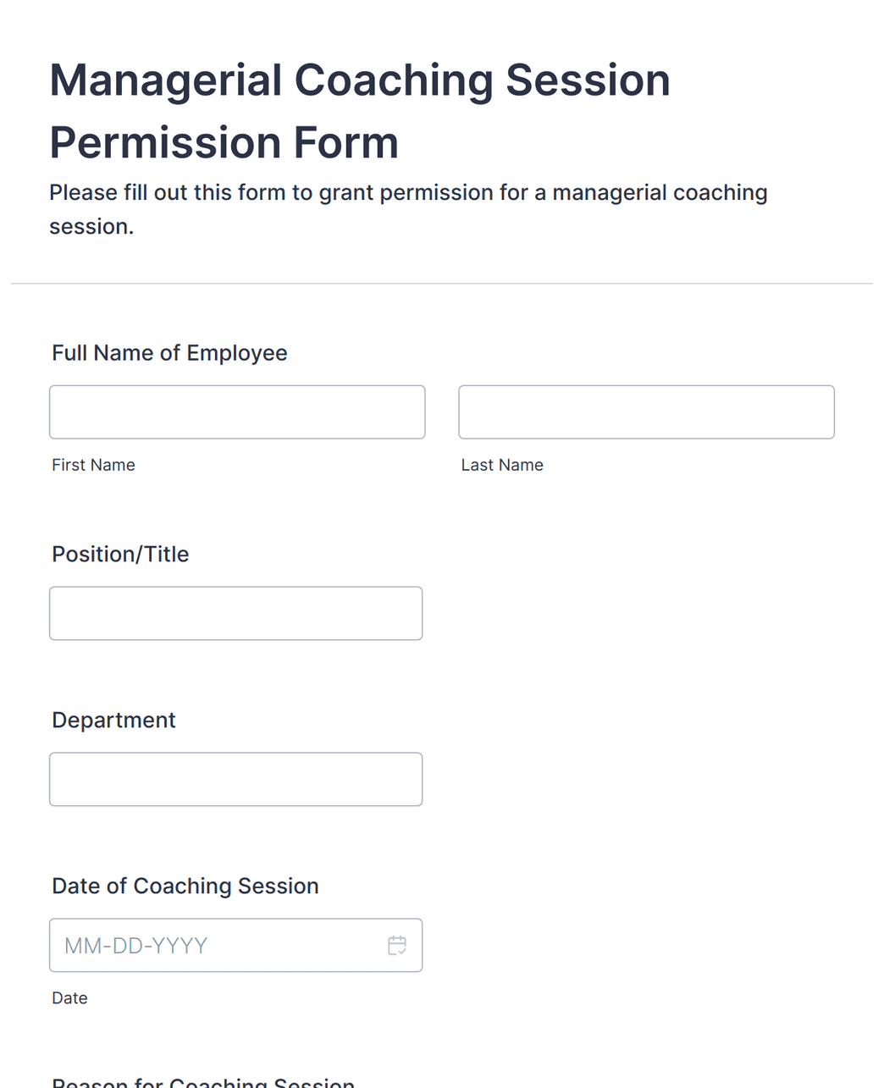Select the Last Name input box
This screenshot has height=1088, width=884.
(646, 412)
